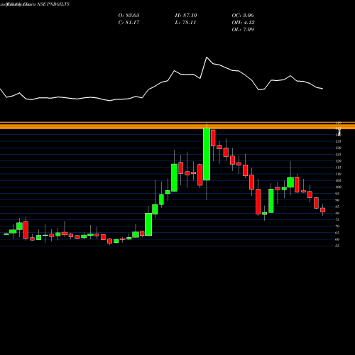Click the large red candle falling to 80

point(258,202)
